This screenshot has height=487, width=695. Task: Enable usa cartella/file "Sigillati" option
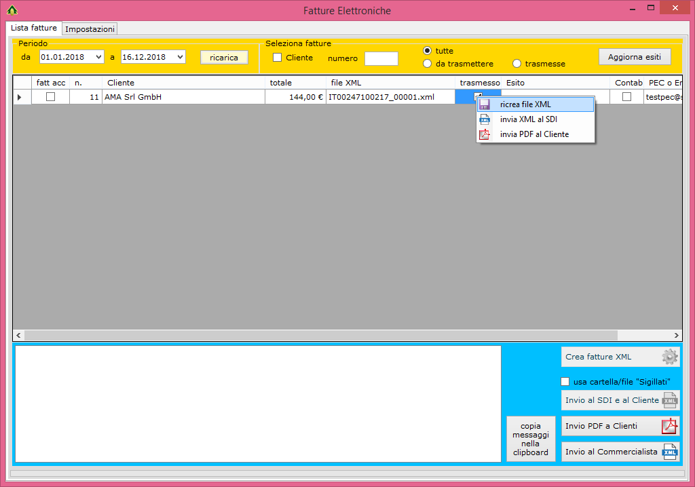565,382
